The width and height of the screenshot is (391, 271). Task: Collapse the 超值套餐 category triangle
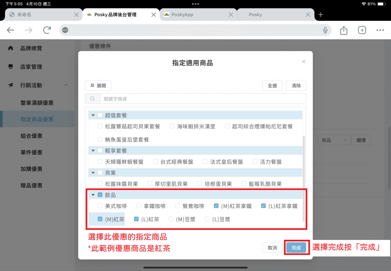93,115
